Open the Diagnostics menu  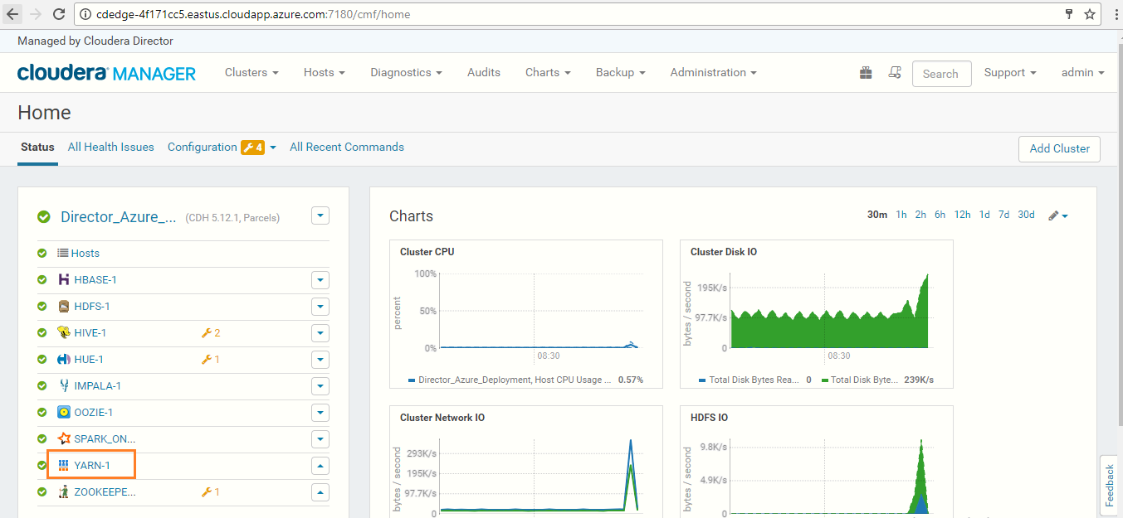[406, 72]
